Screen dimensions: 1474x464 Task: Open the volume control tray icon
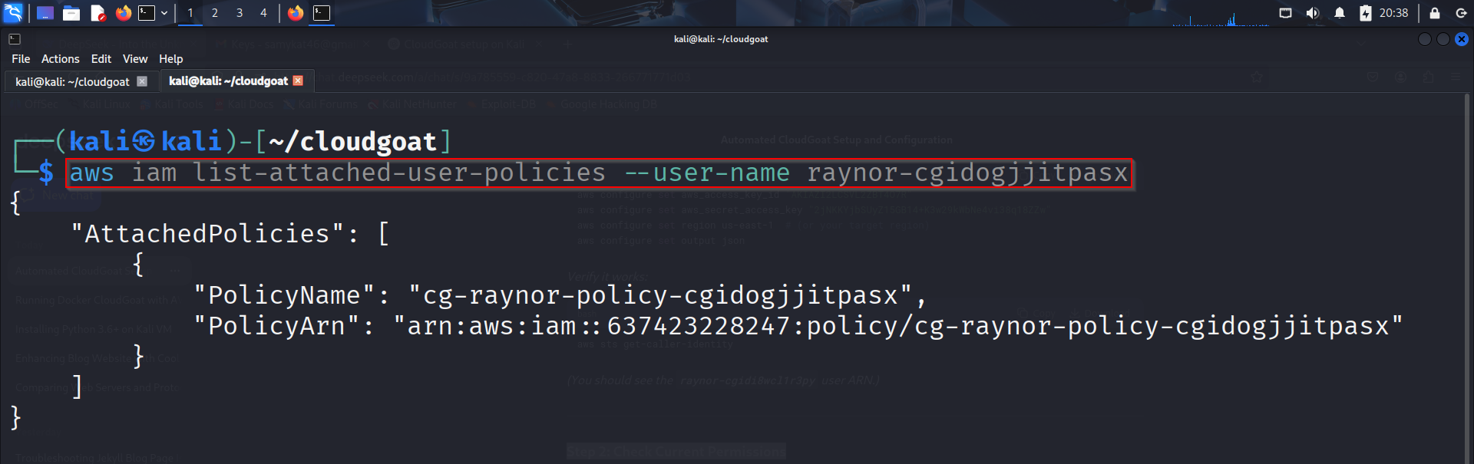[x=1312, y=13]
